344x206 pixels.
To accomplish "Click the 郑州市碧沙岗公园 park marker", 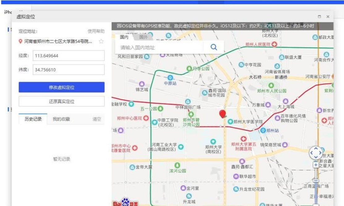I will point(191,114).
